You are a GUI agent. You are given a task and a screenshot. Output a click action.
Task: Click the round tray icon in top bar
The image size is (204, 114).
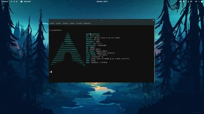click(x=14, y=2)
